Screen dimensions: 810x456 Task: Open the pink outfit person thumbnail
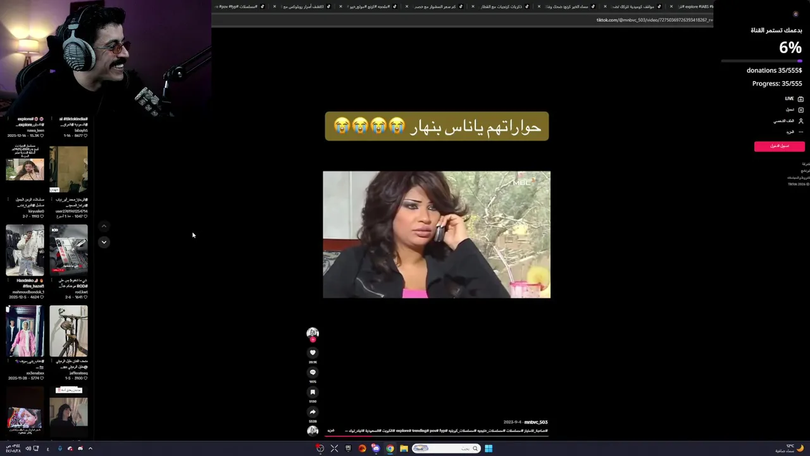25,331
